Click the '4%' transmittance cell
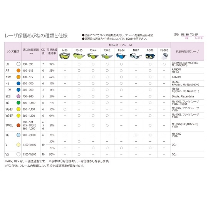 tap(52, 103)
